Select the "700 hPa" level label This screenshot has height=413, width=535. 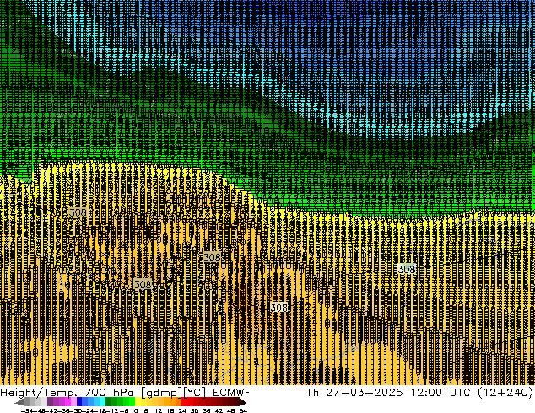pos(109,392)
